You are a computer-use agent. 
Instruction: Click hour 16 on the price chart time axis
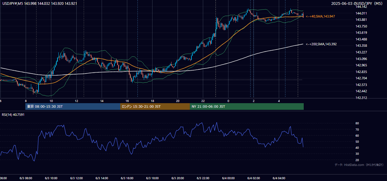click(x=127, y=101)
